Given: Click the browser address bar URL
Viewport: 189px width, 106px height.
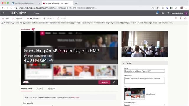Looking at the screenshot, I should pos(57,8).
